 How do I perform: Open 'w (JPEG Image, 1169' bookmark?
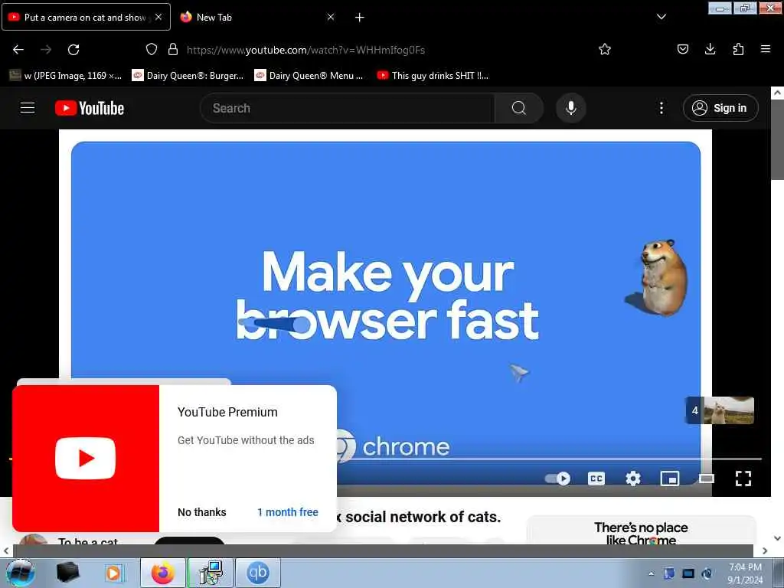[x=66, y=76]
